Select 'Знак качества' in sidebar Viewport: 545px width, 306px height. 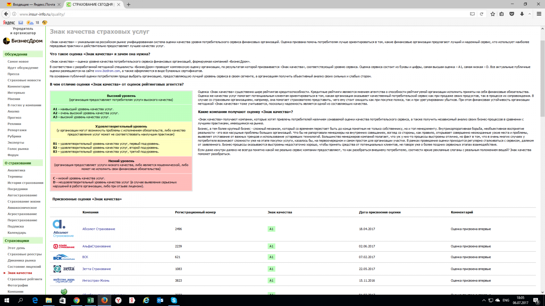20,273
